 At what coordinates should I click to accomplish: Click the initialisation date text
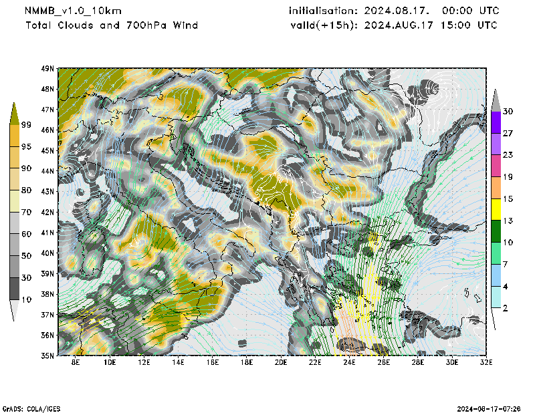tap(394, 11)
